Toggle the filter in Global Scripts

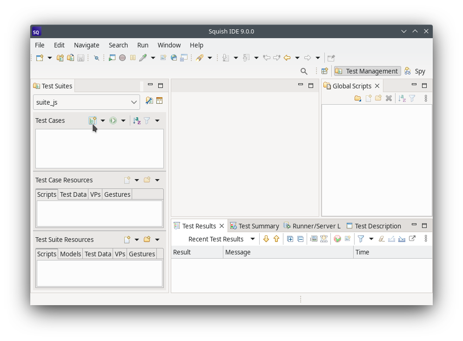[412, 98]
